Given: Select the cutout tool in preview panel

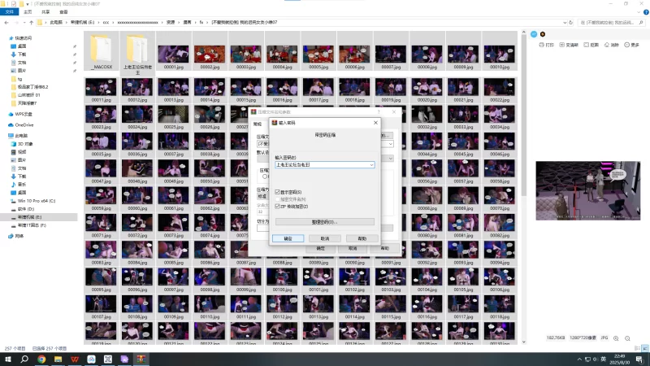Looking at the screenshot, I should (591, 45).
